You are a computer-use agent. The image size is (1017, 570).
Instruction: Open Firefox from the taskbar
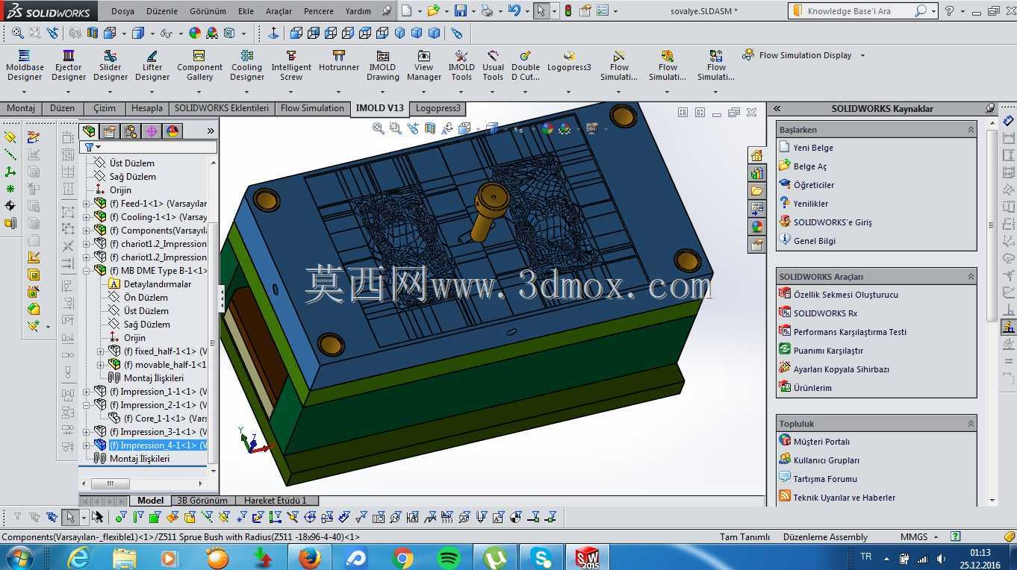coord(309,557)
